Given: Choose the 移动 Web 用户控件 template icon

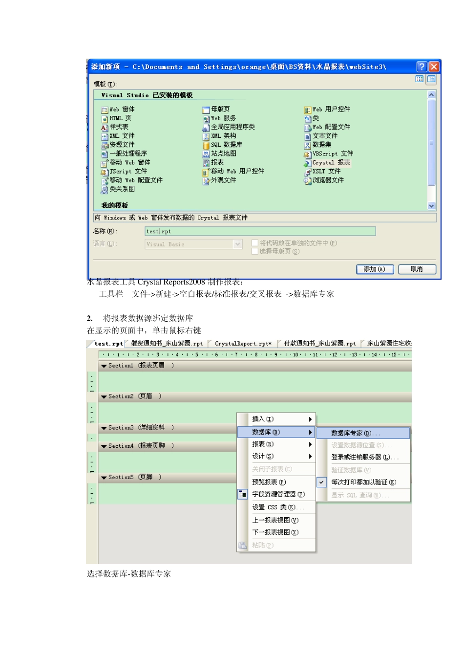Looking at the screenshot, I should pyautogui.click(x=206, y=172).
